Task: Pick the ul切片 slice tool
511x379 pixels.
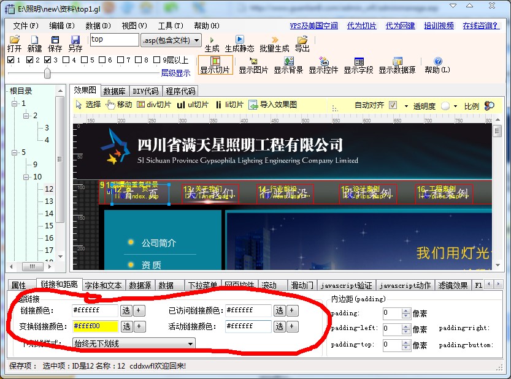Action: coord(181,105)
